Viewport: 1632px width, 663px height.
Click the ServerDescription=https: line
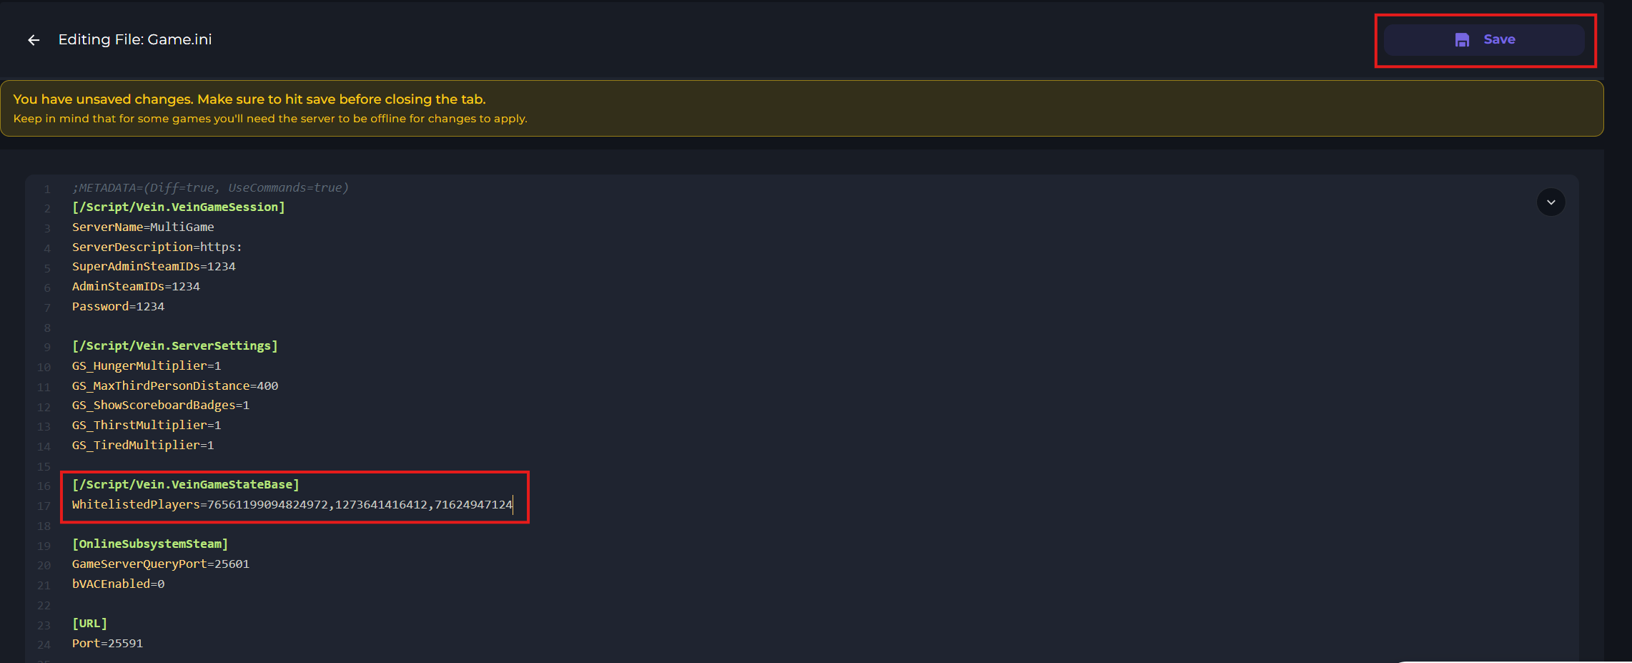pos(157,247)
